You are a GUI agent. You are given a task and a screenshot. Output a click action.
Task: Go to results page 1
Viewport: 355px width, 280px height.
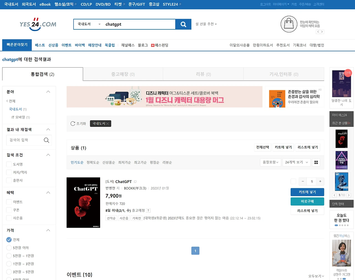(195, 251)
